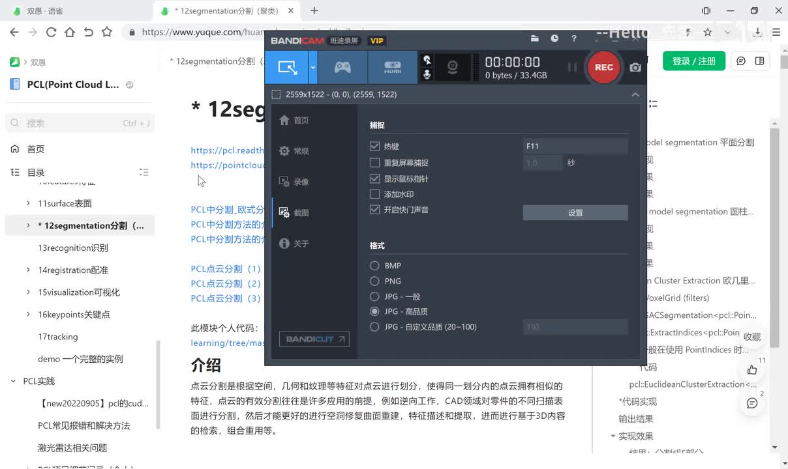The image size is (788, 469).
Task: Switch Bandicam to HDMI device recording mode
Action: click(x=393, y=67)
